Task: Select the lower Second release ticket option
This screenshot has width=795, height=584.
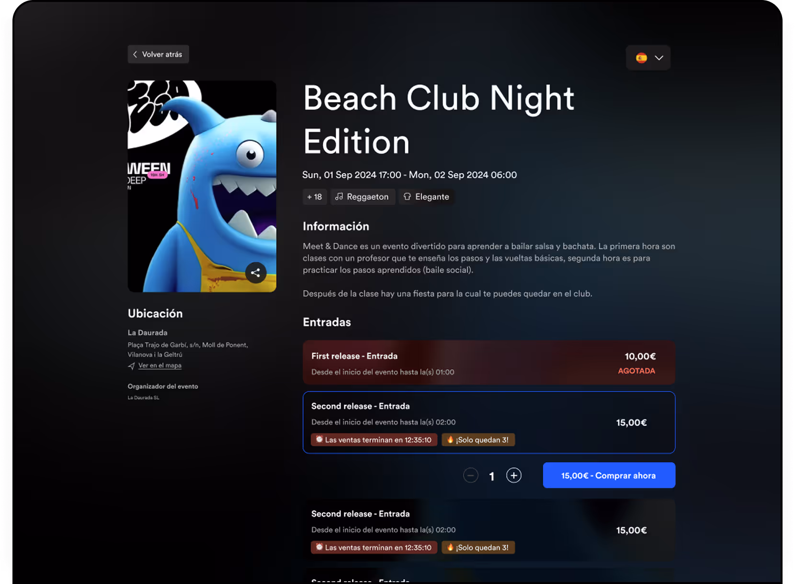Action: 489,530
